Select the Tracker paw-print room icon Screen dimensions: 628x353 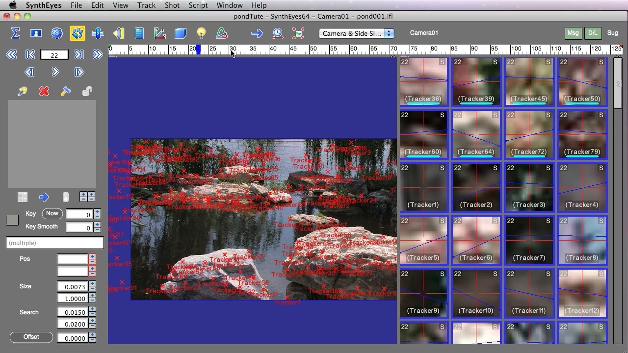(78, 33)
